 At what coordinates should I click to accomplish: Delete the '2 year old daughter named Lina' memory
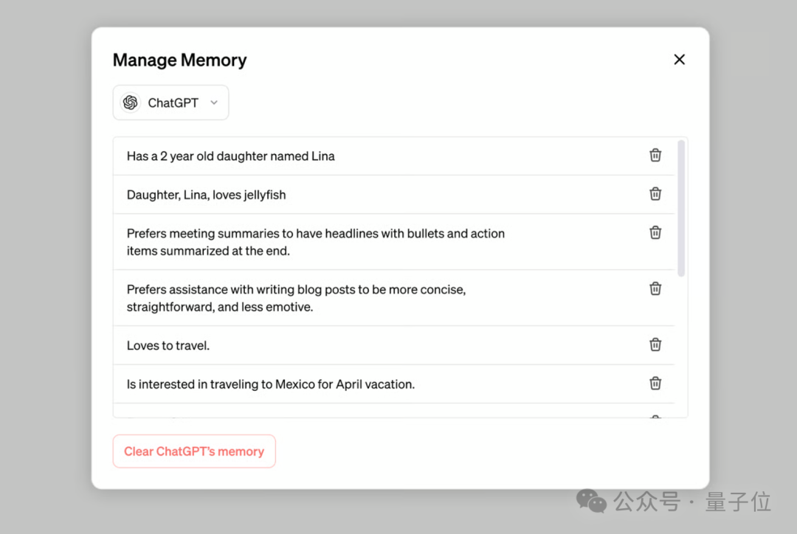[655, 155]
